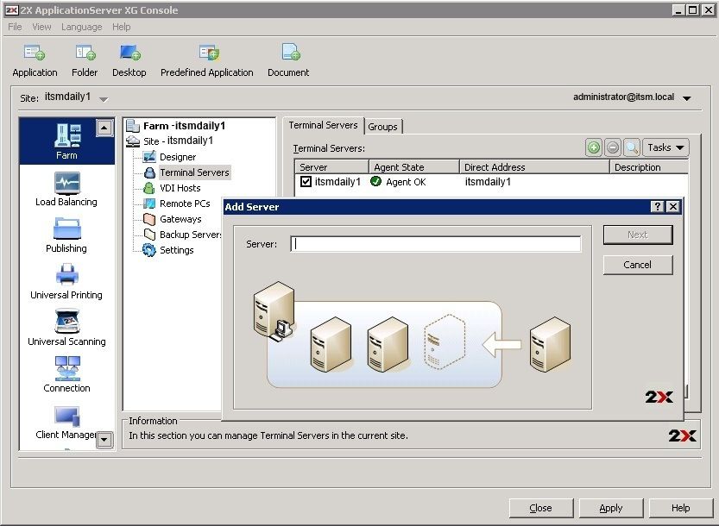Open the Tasks dropdown button
719x526 pixels.
coord(665,147)
